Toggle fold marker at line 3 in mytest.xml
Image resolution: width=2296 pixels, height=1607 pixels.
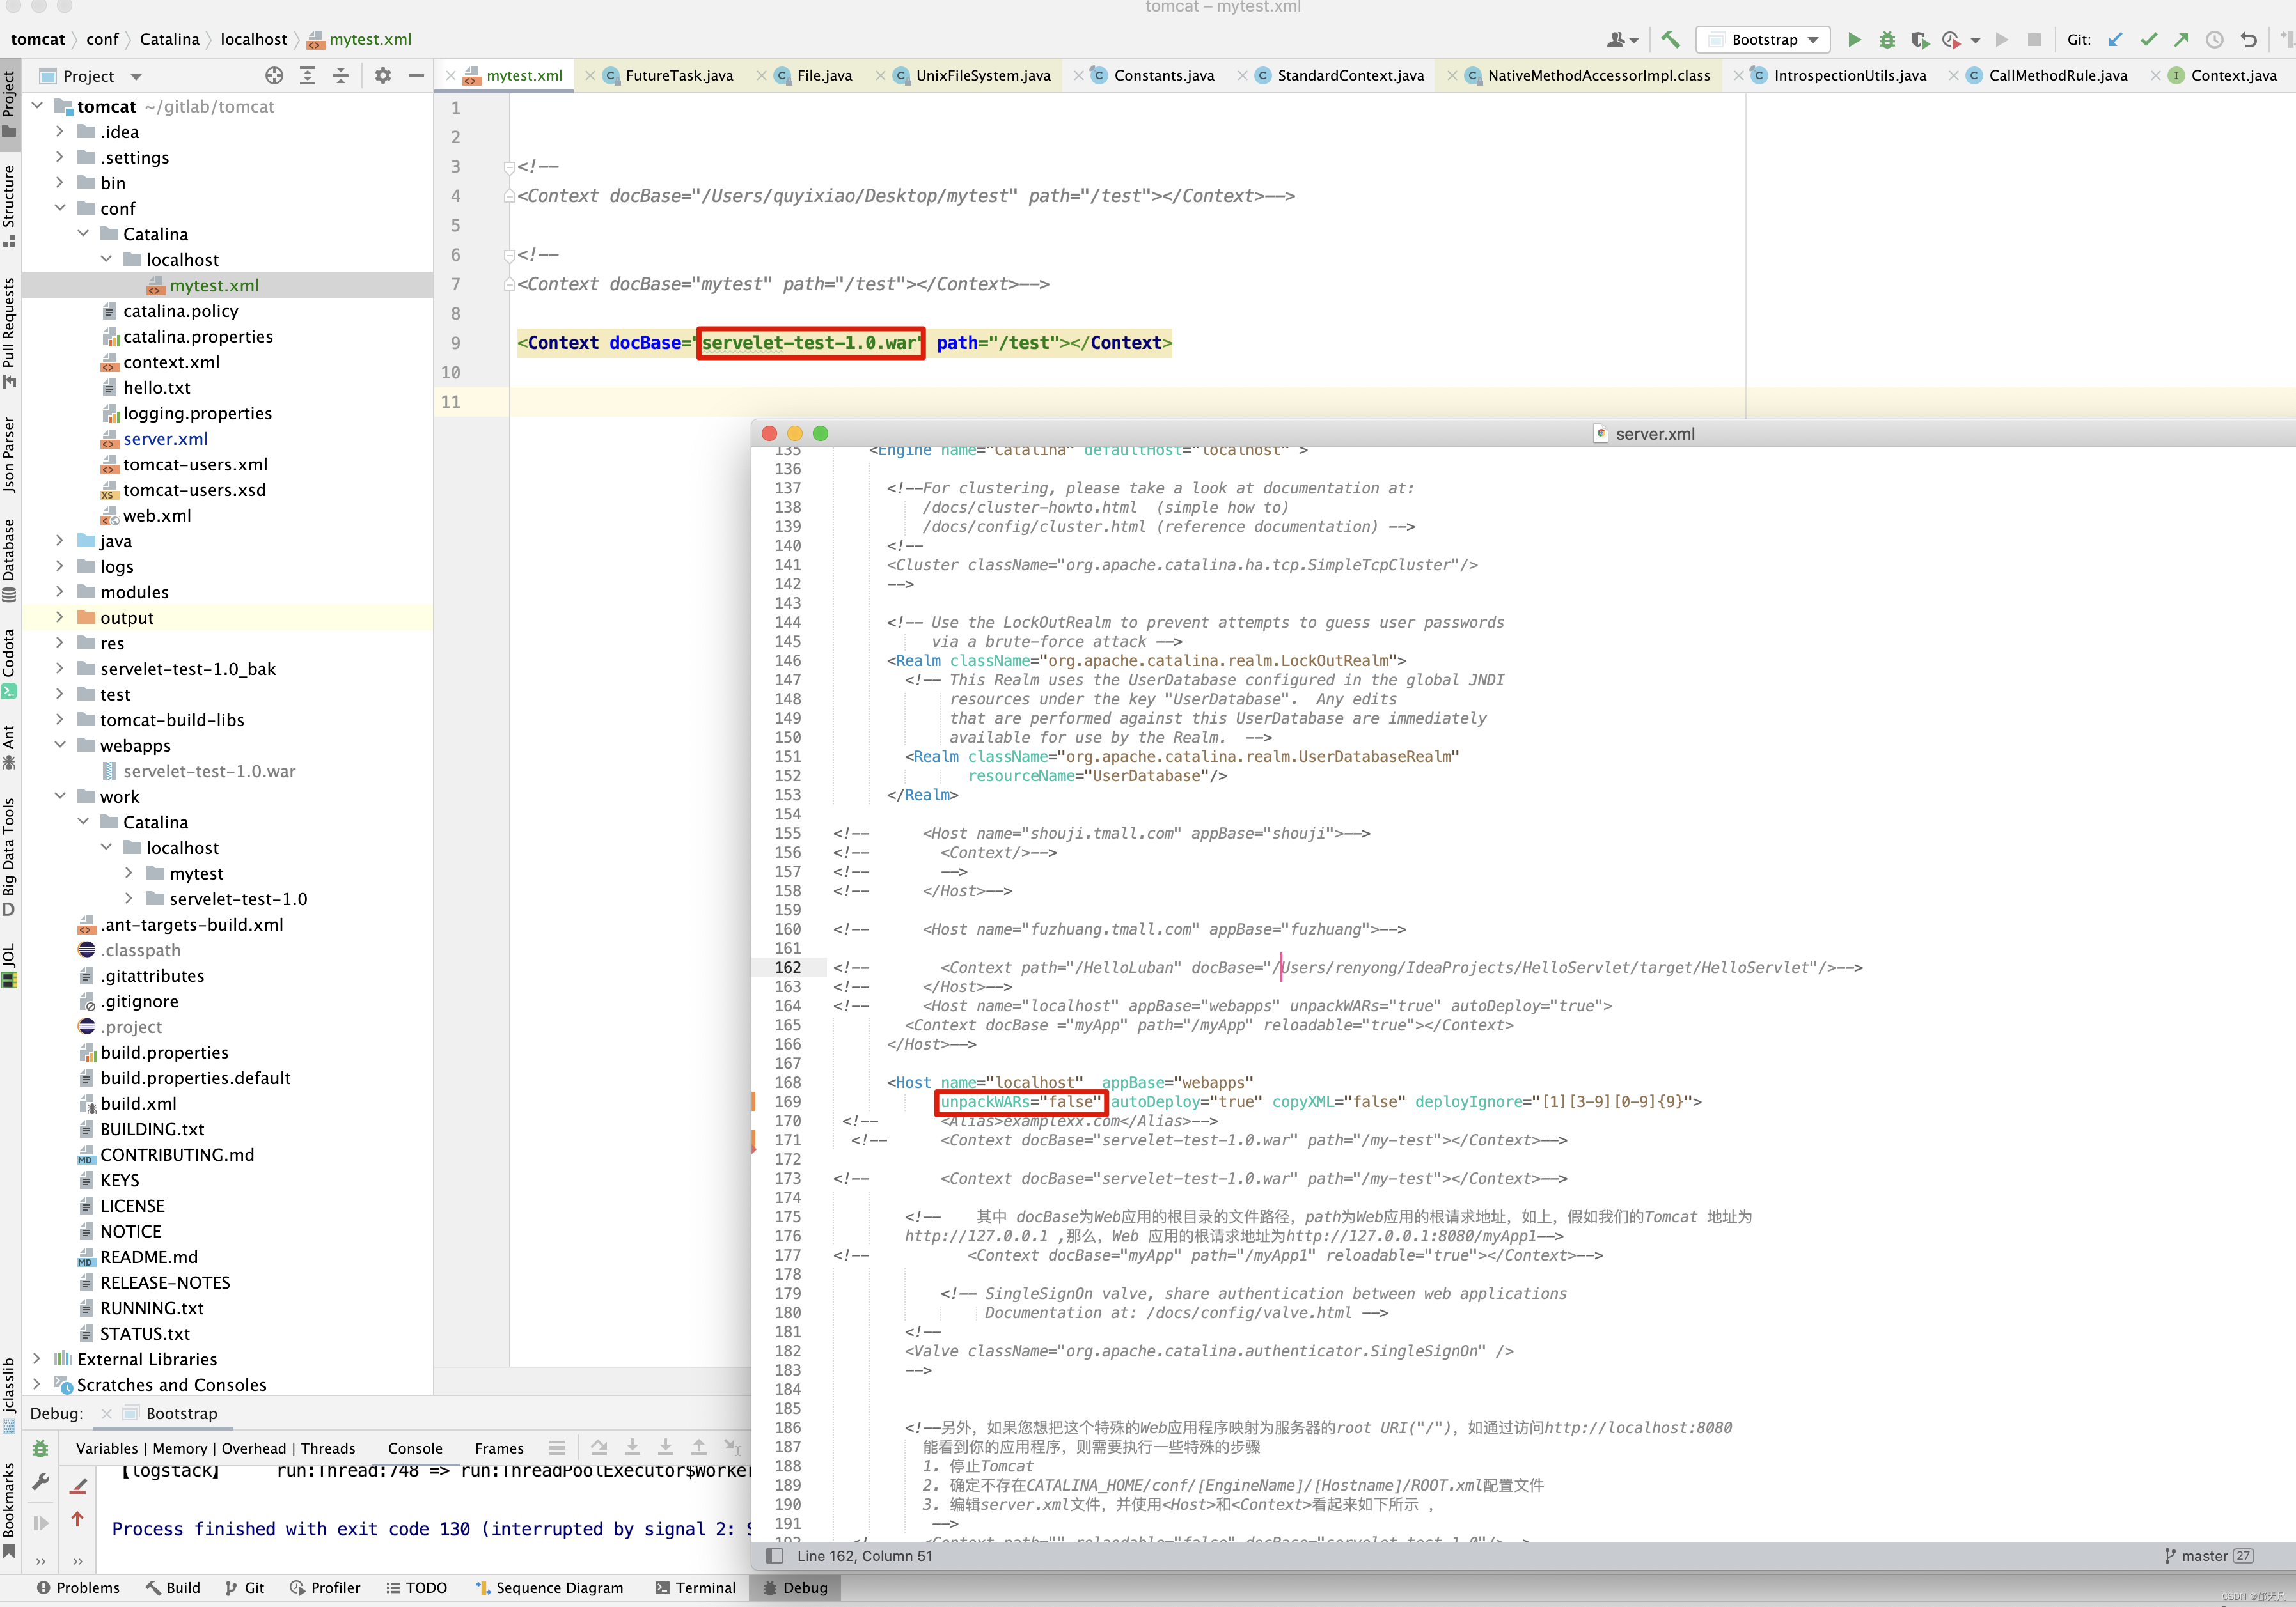pyautogui.click(x=509, y=167)
